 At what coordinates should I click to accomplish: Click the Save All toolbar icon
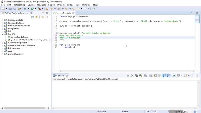point(14,9)
